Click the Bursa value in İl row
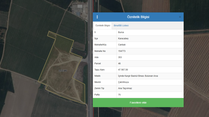 click(121, 32)
